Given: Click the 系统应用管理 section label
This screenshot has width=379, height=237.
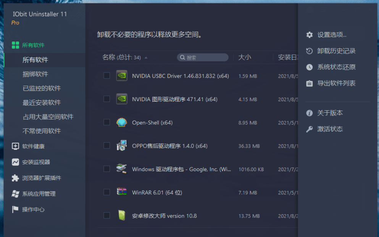Looking at the screenshot, I should 39,194.
